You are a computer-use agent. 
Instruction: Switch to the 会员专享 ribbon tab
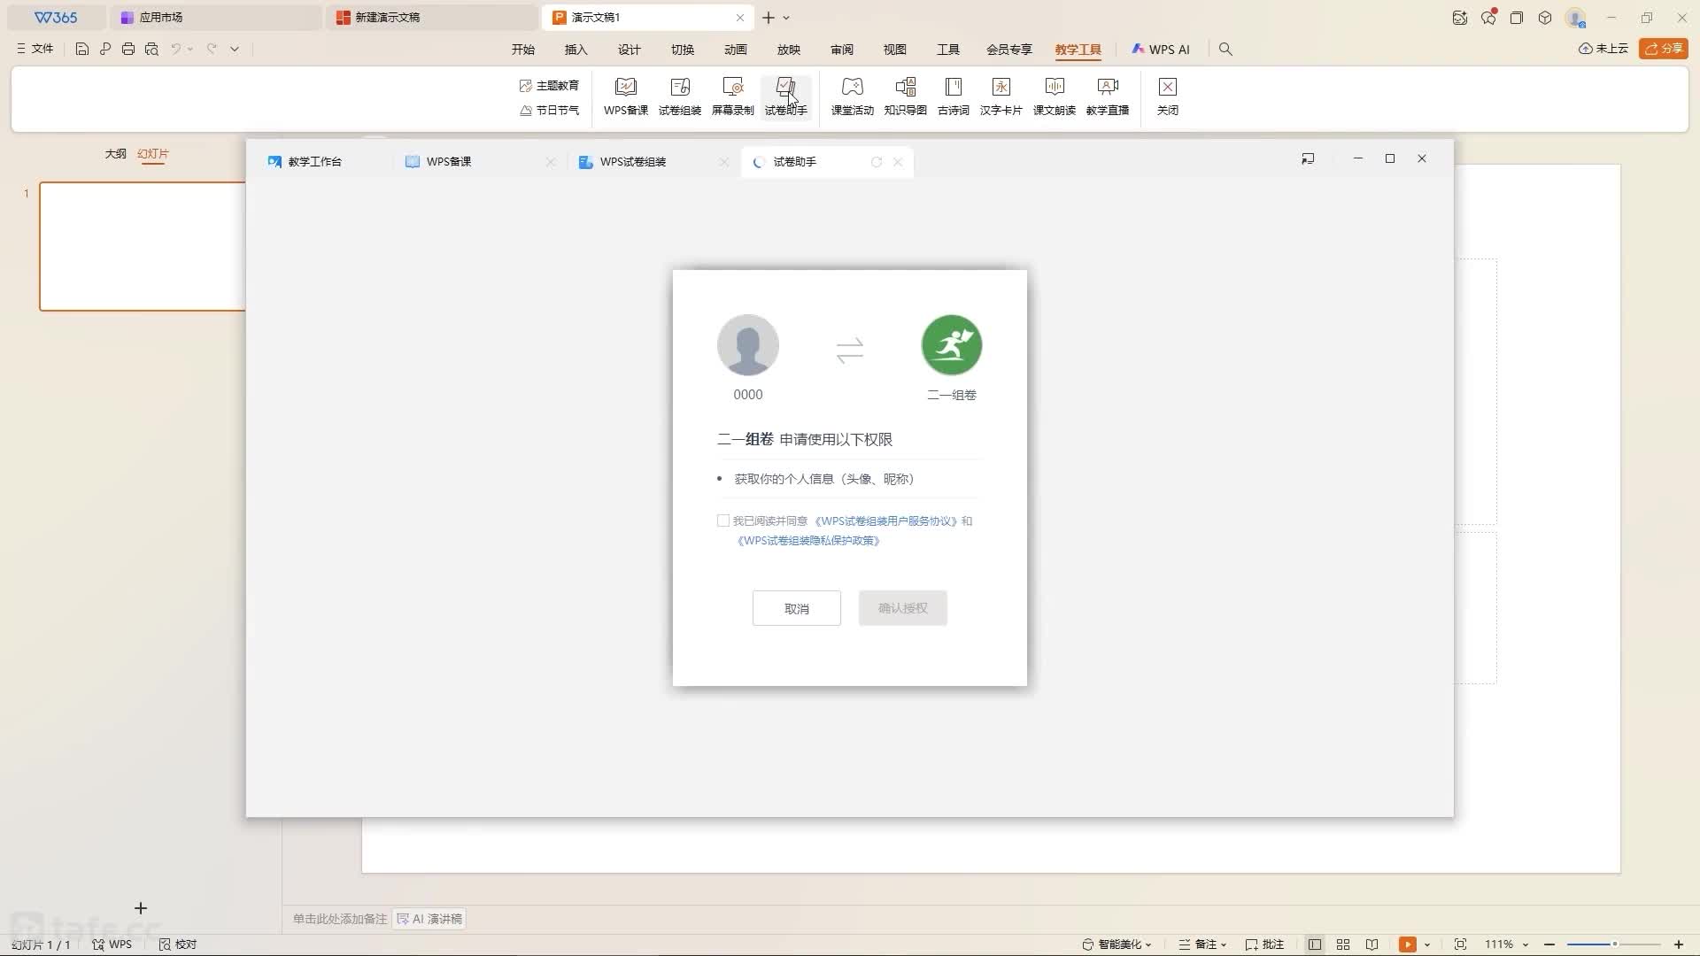pyautogui.click(x=1009, y=50)
